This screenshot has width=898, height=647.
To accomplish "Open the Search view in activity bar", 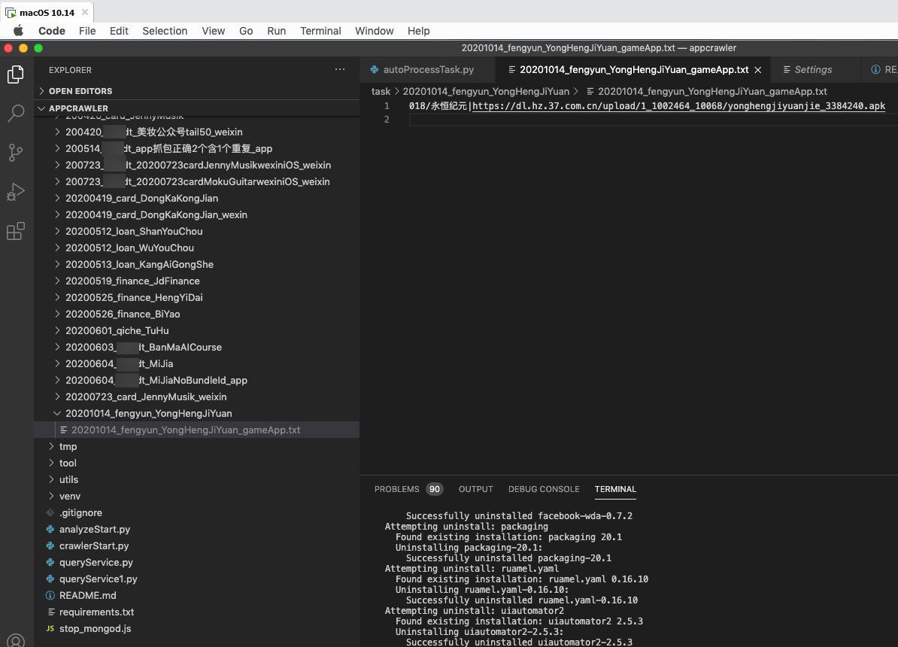I will point(16,113).
